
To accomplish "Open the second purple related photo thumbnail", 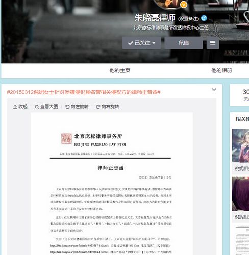I will (x=240, y=194).
